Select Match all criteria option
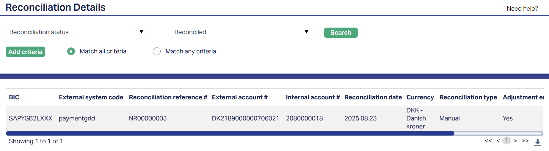Image resolution: width=549 pixels, height=151 pixels. (71, 52)
